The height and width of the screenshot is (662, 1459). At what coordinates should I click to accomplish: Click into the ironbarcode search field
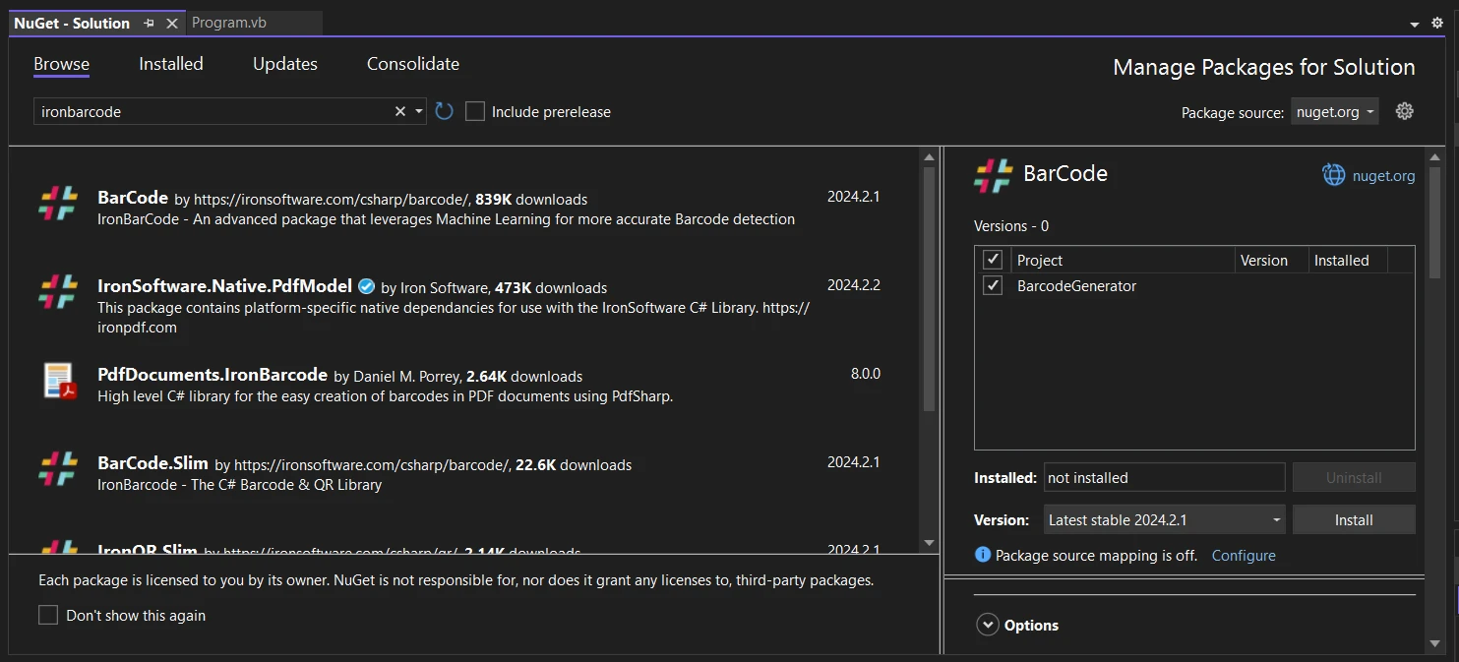click(212, 111)
